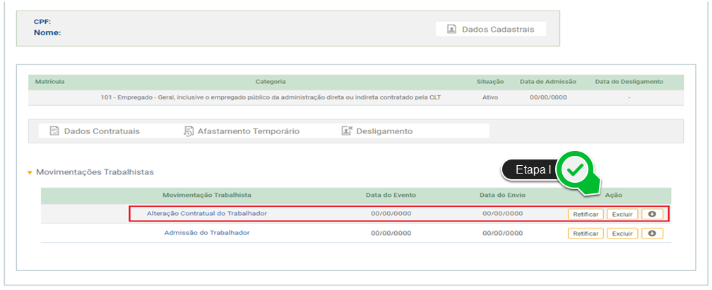
Task: Click Excluir for Alteração Contratual row
Action: click(x=622, y=214)
